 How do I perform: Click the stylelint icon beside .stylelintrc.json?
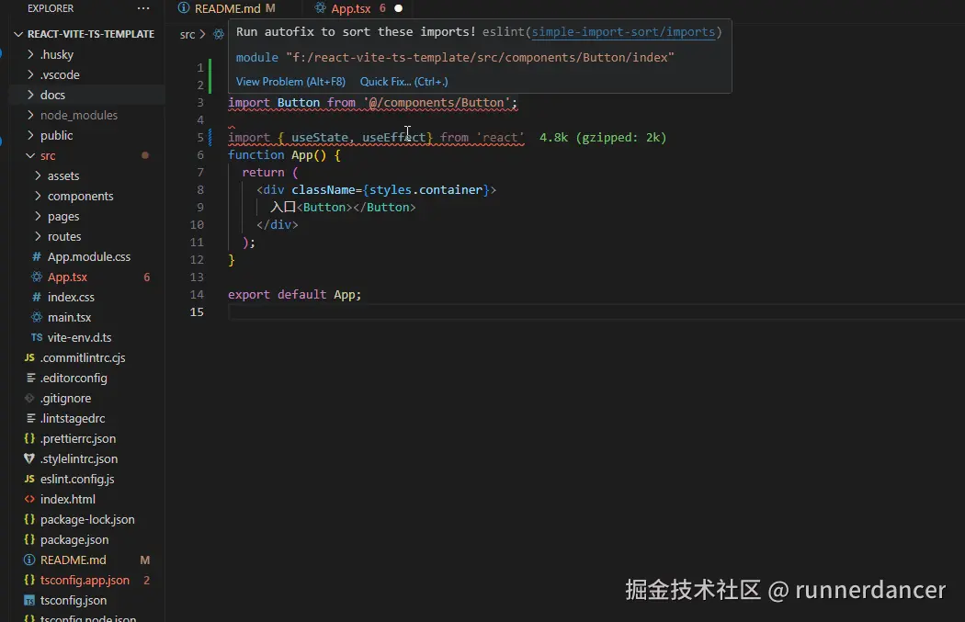coord(29,458)
